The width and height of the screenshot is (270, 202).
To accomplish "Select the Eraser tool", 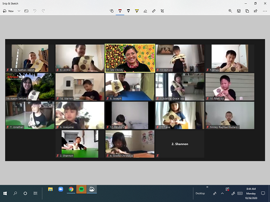I will point(145,11).
